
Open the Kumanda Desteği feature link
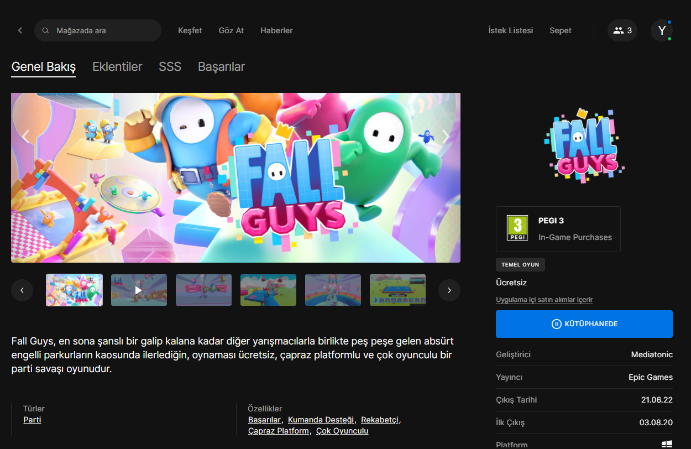(321, 420)
